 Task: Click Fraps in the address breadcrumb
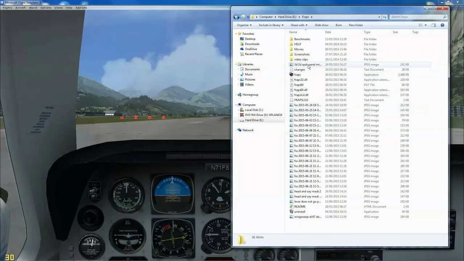click(305, 17)
